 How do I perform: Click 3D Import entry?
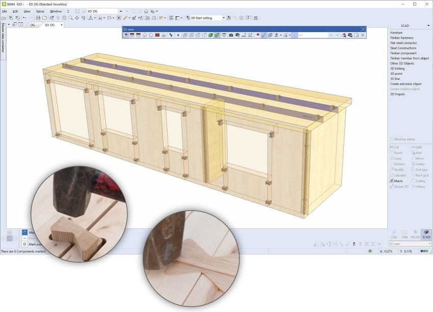397,94
